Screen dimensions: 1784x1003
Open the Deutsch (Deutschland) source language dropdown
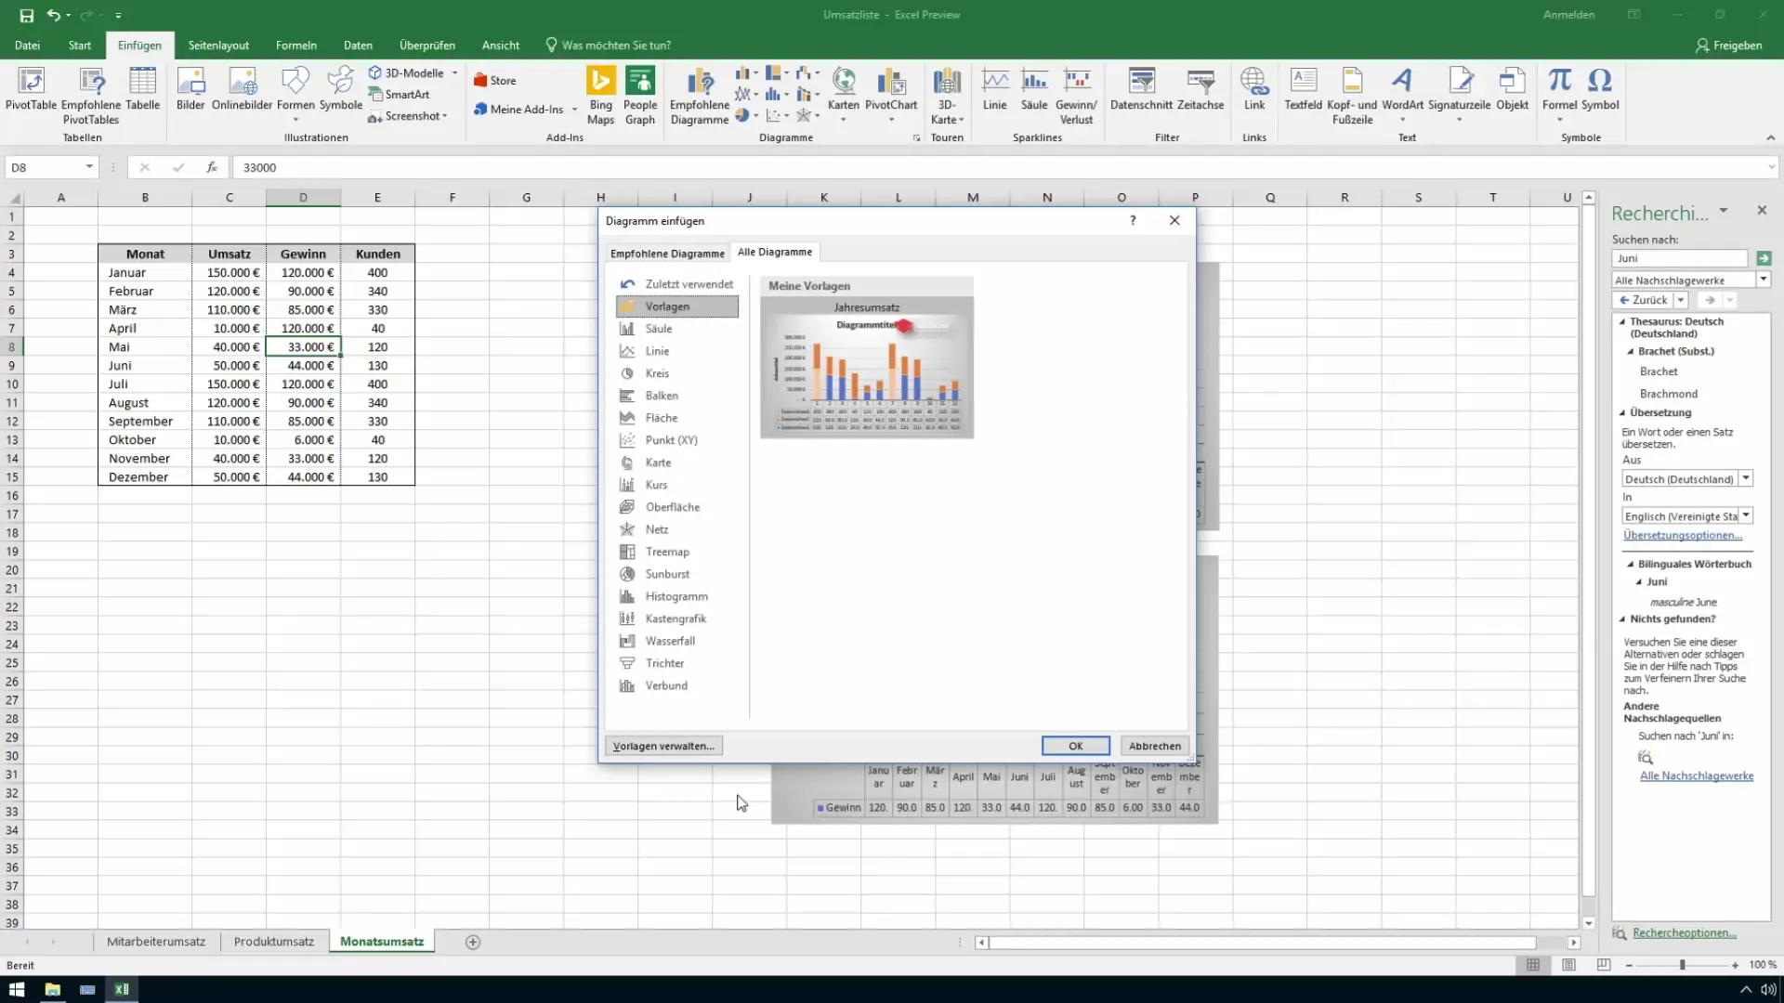[x=1746, y=478]
